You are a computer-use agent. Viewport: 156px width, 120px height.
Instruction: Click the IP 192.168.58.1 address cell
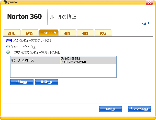coord(88,61)
